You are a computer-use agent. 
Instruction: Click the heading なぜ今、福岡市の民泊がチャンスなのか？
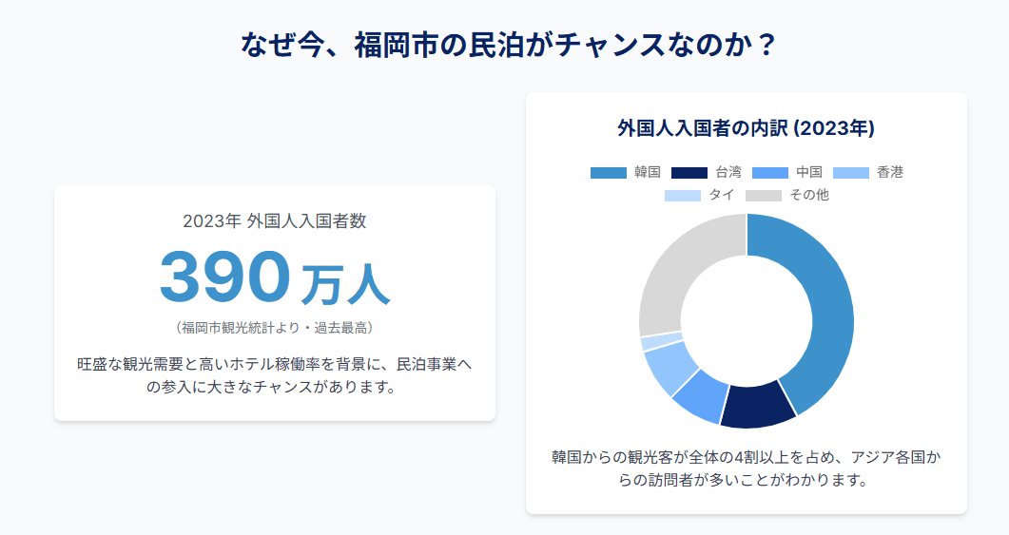510,46
